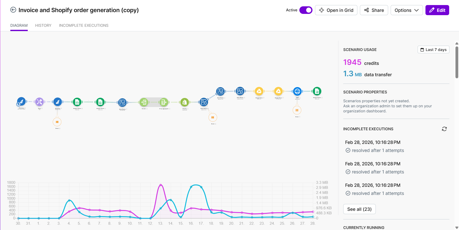This screenshot has height=230, width=459.
Task: Click the Google Drive module next to HTTP
Action: [x=278, y=91]
